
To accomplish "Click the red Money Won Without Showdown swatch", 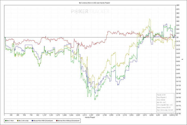I will 57,121.
